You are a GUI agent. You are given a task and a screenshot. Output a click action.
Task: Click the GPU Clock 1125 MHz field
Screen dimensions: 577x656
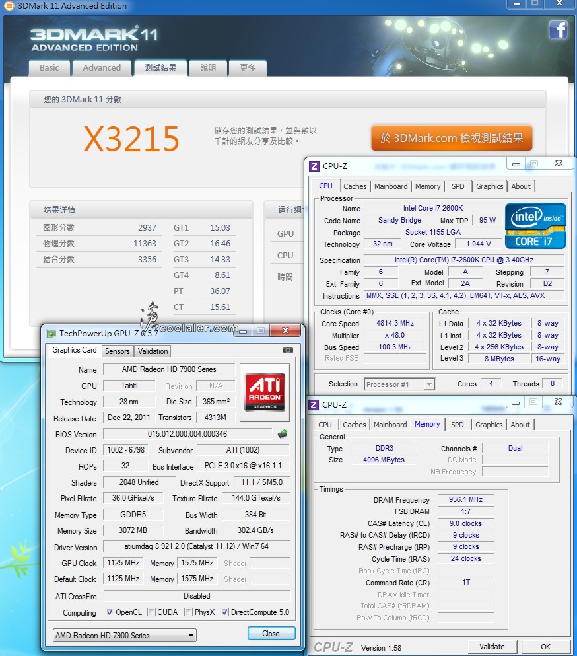click(123, 563)
